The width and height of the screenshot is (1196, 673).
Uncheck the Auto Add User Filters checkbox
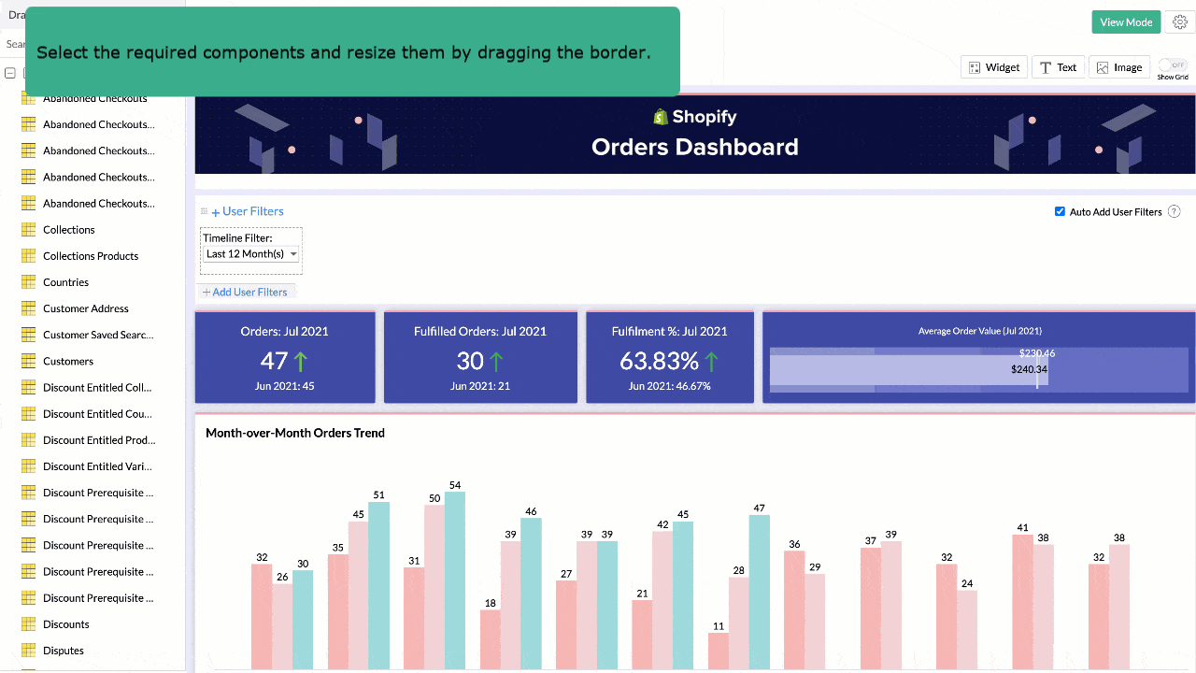point(1060,211)
